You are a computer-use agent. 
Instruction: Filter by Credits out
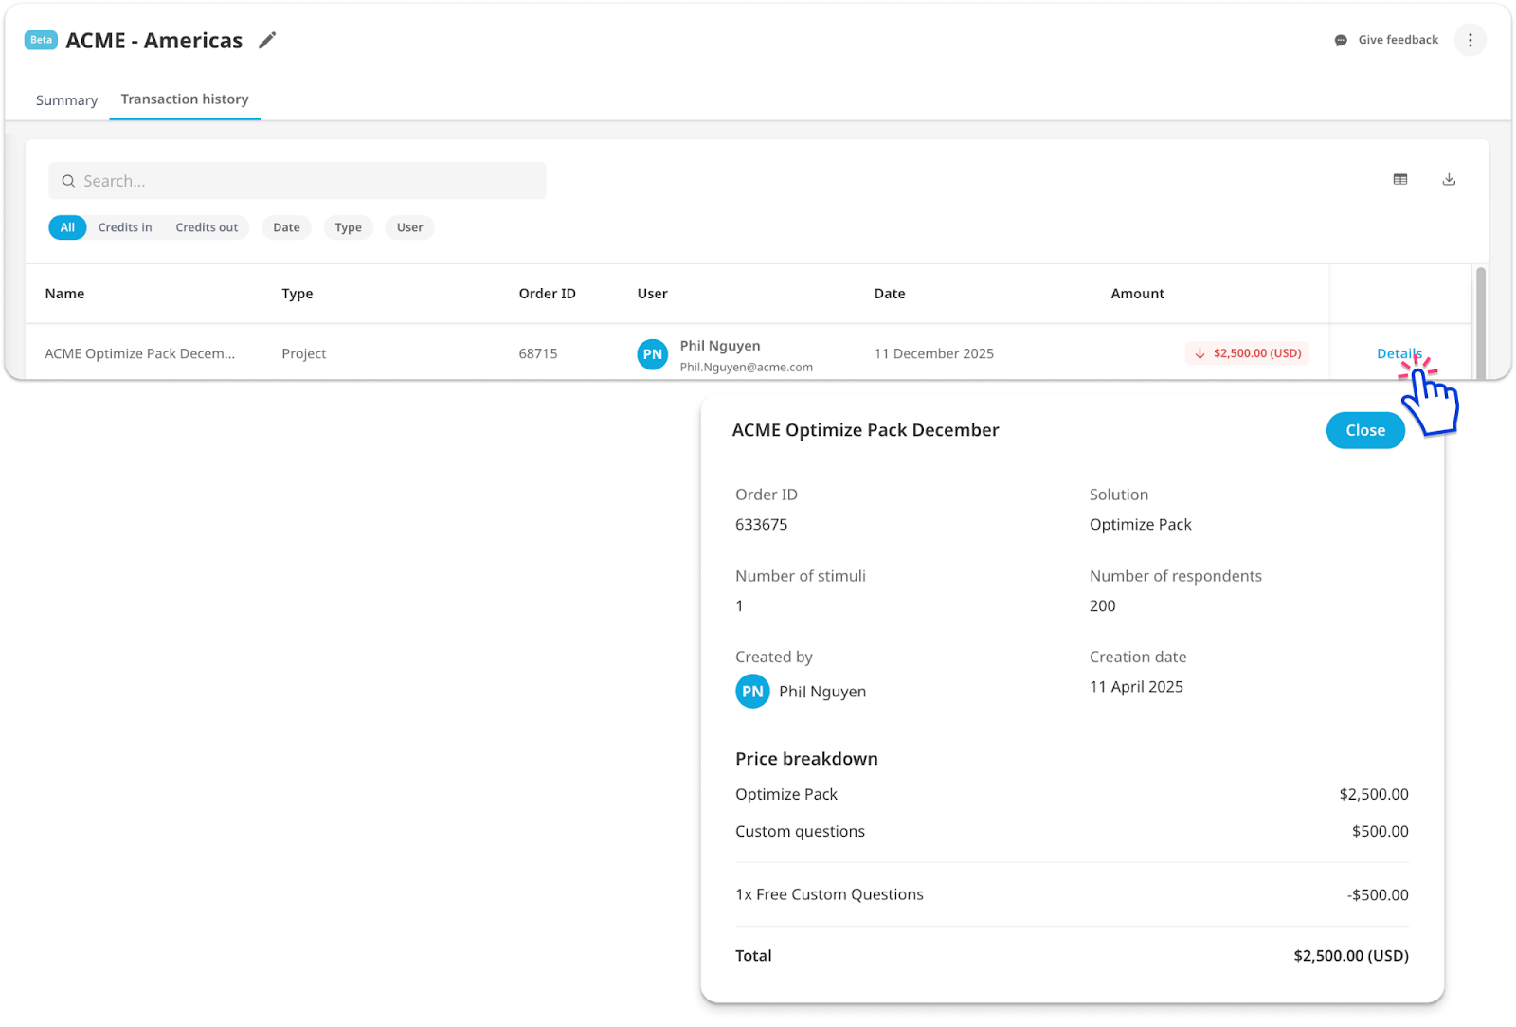click(207, 227)
